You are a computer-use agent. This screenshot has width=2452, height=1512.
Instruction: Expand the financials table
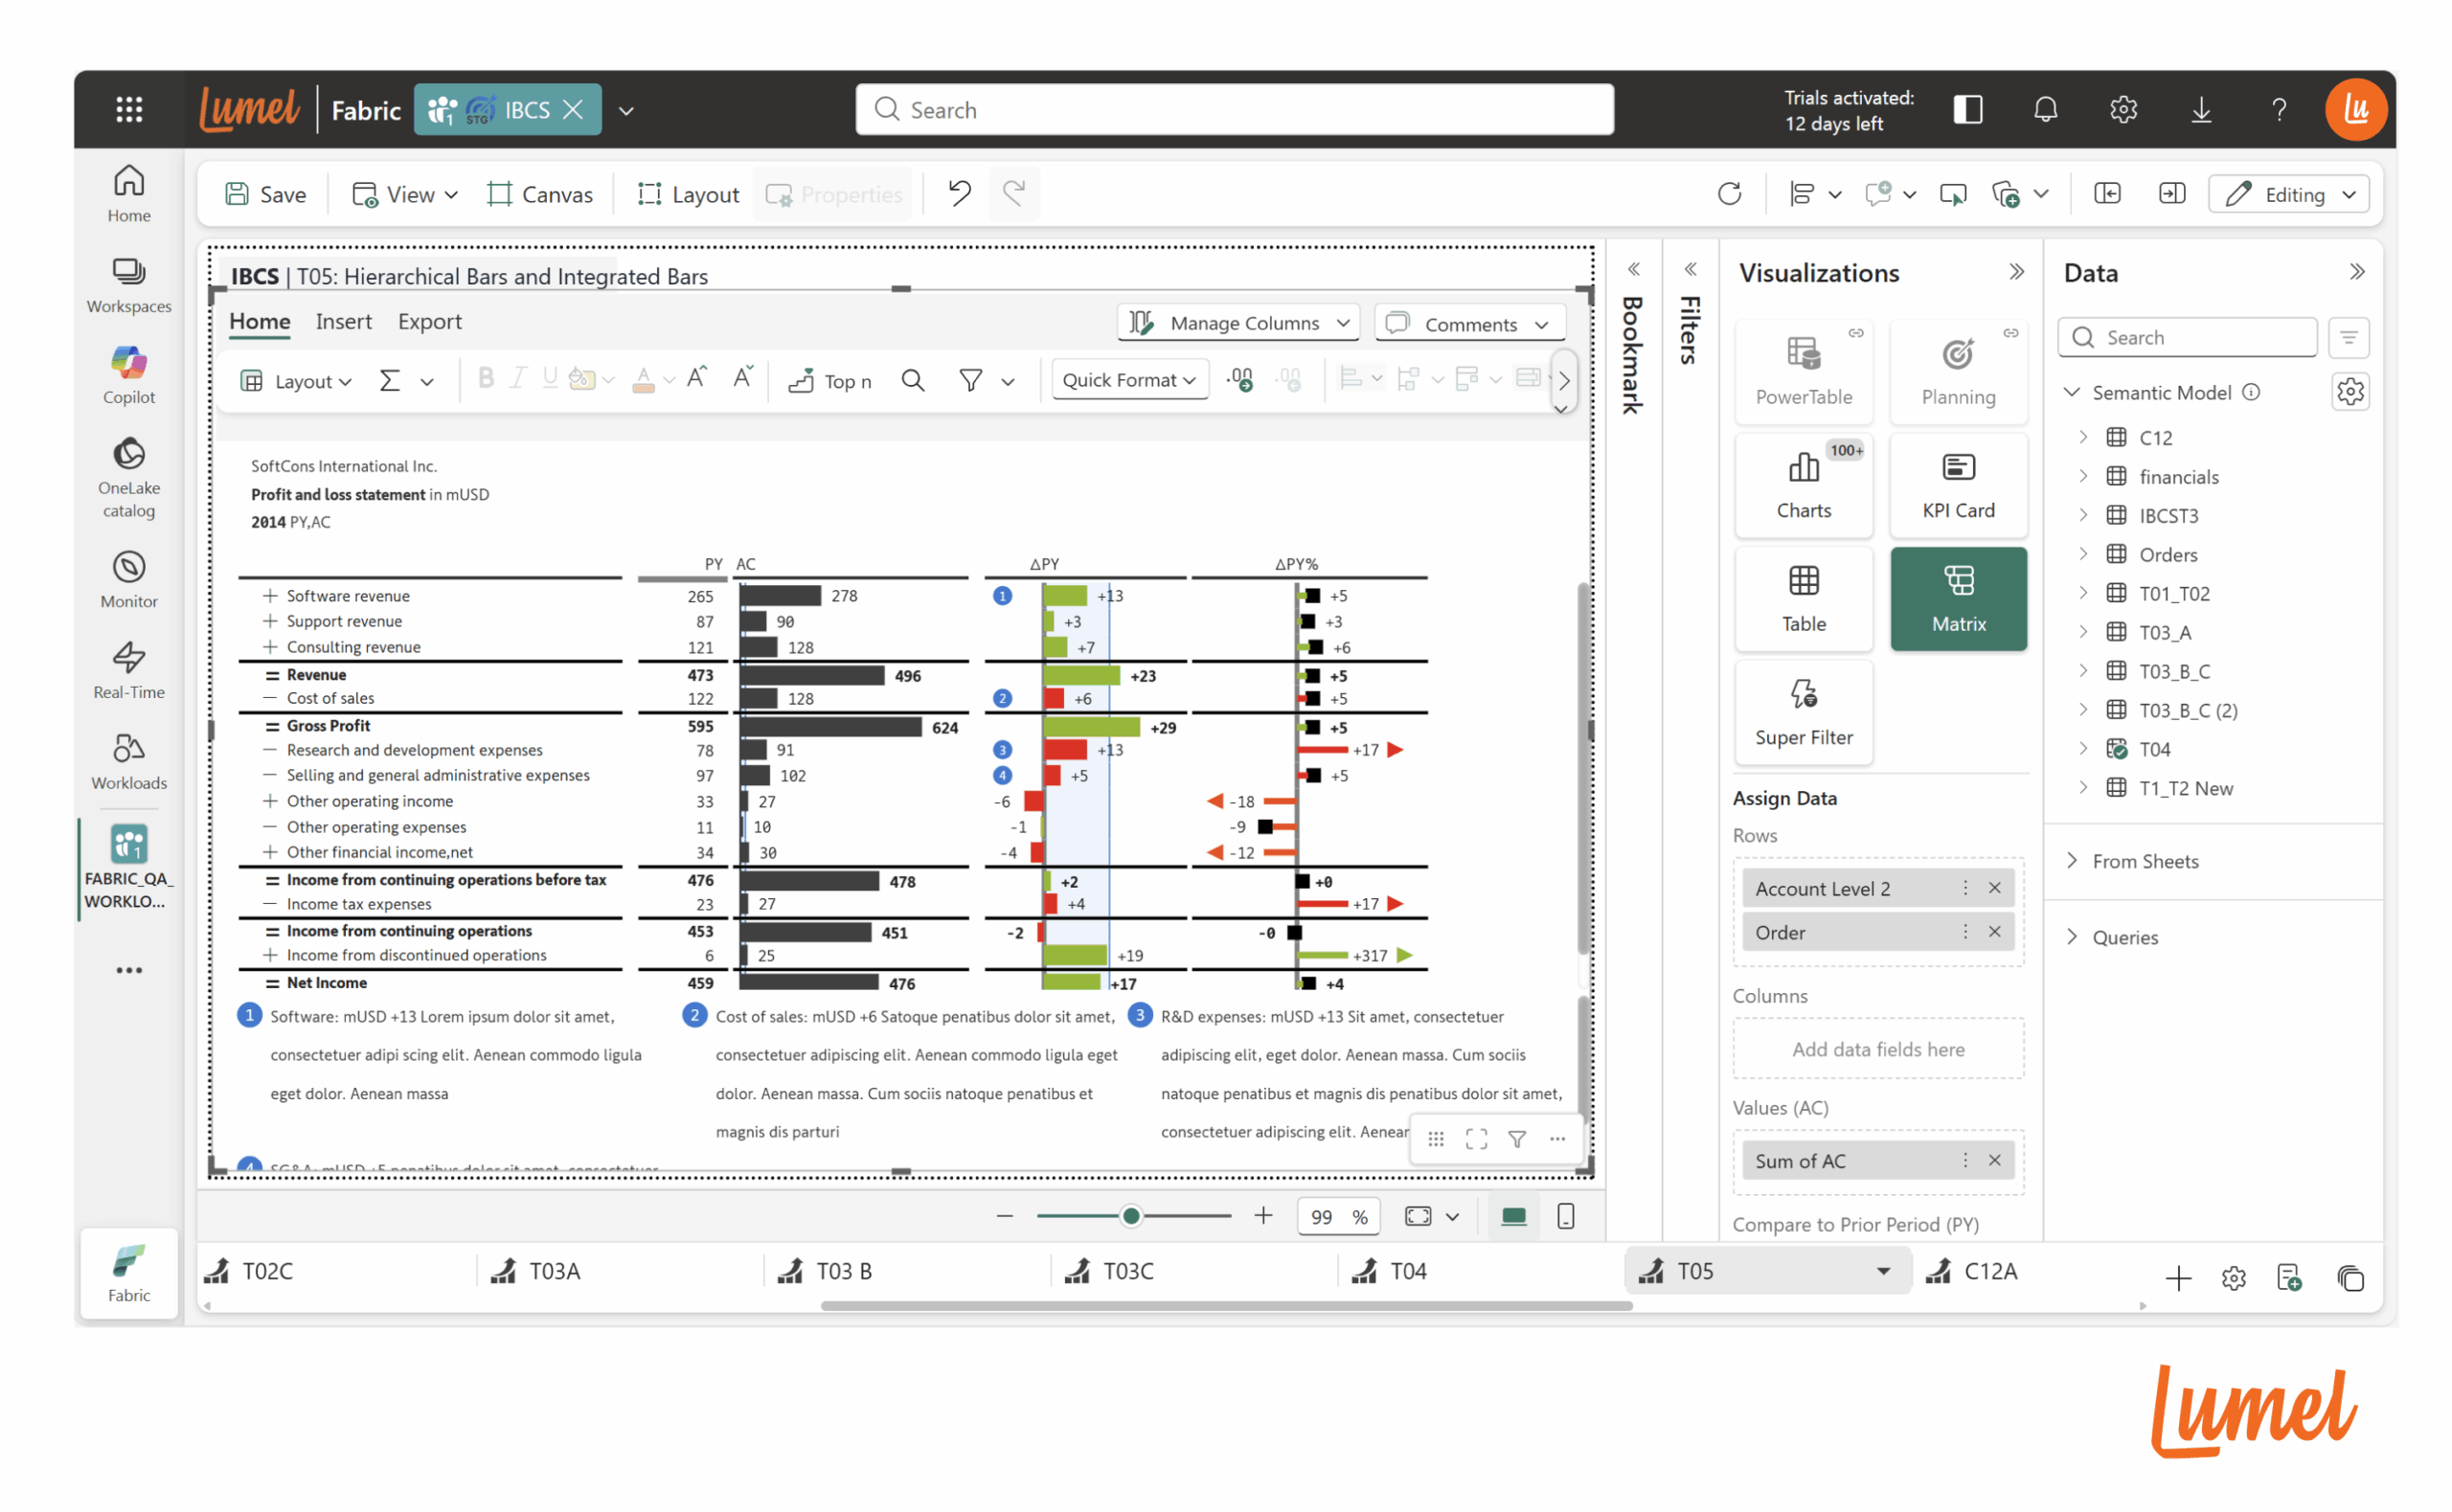[2083, 476]
